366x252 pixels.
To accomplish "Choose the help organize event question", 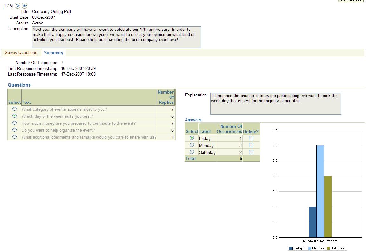I will click(14, 130).
